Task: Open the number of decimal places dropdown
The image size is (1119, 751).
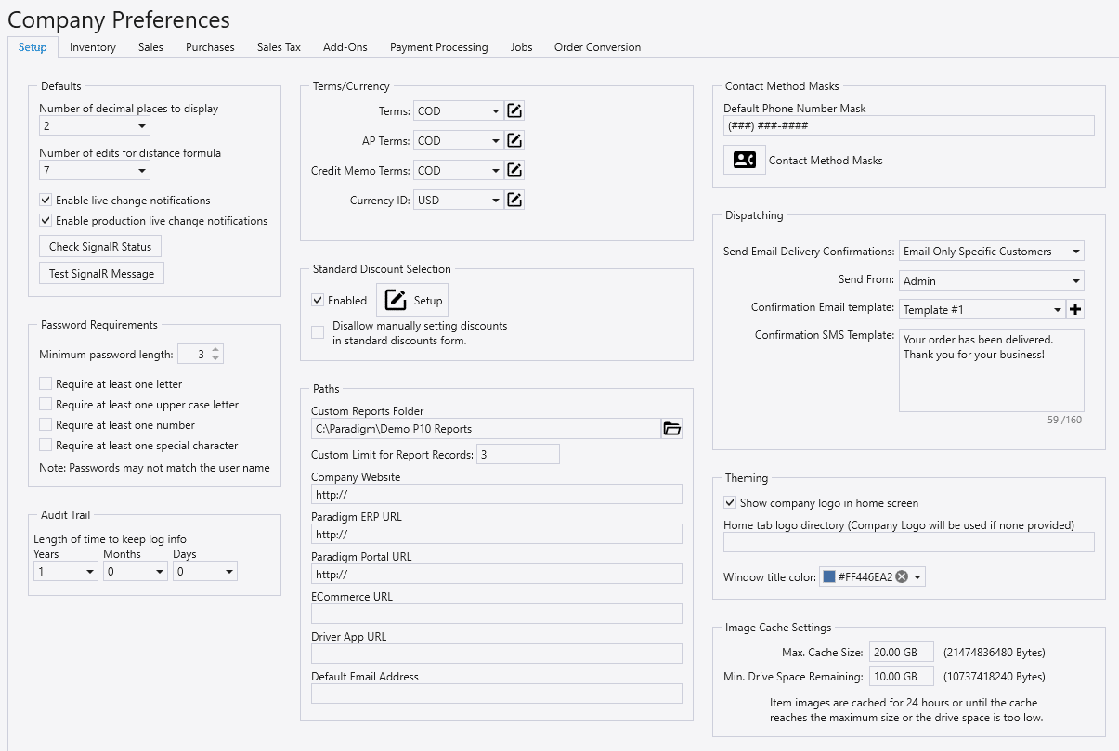Action: [x=142, y=126]
